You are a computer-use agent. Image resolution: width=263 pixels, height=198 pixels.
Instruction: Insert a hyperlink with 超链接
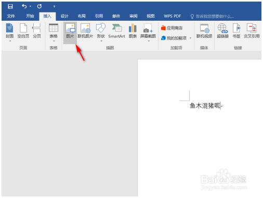click(222, 31)
